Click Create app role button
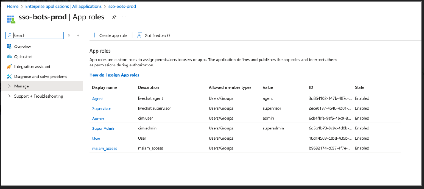 110,35
